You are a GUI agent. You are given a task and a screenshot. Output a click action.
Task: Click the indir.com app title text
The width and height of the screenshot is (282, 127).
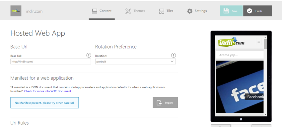pyautogui.click(x=35, y=11)
